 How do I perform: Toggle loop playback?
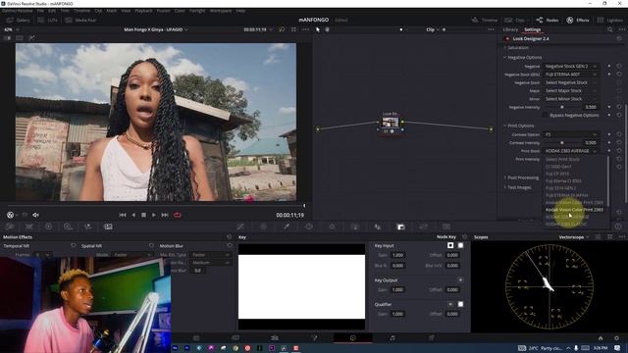(x=177, y=215)
